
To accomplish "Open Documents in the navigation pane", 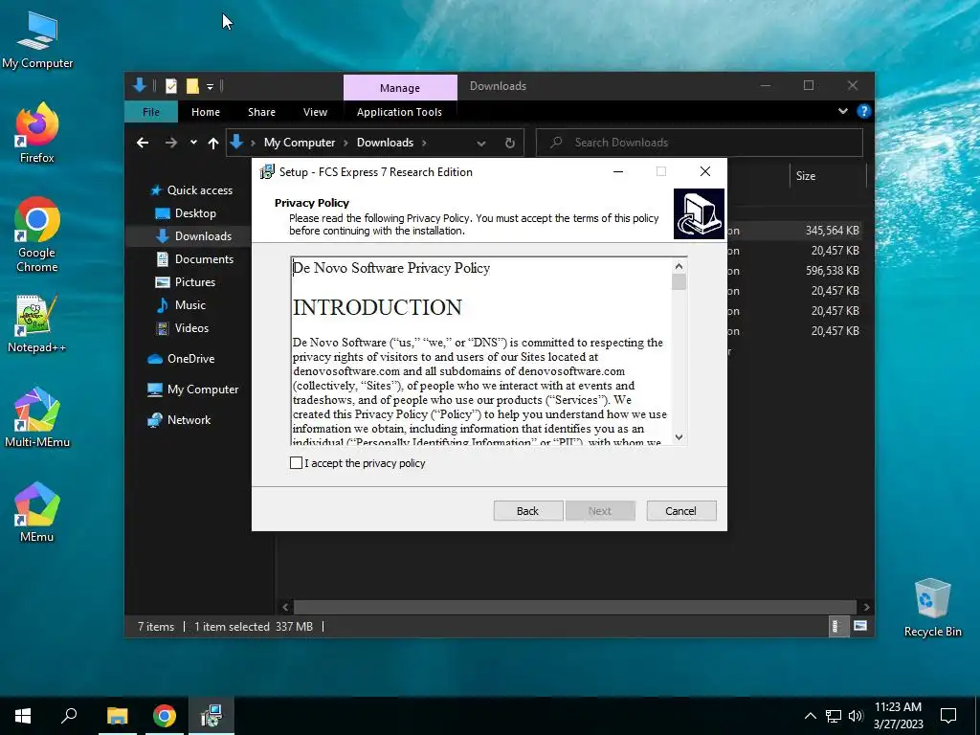I will click(194, 259).
